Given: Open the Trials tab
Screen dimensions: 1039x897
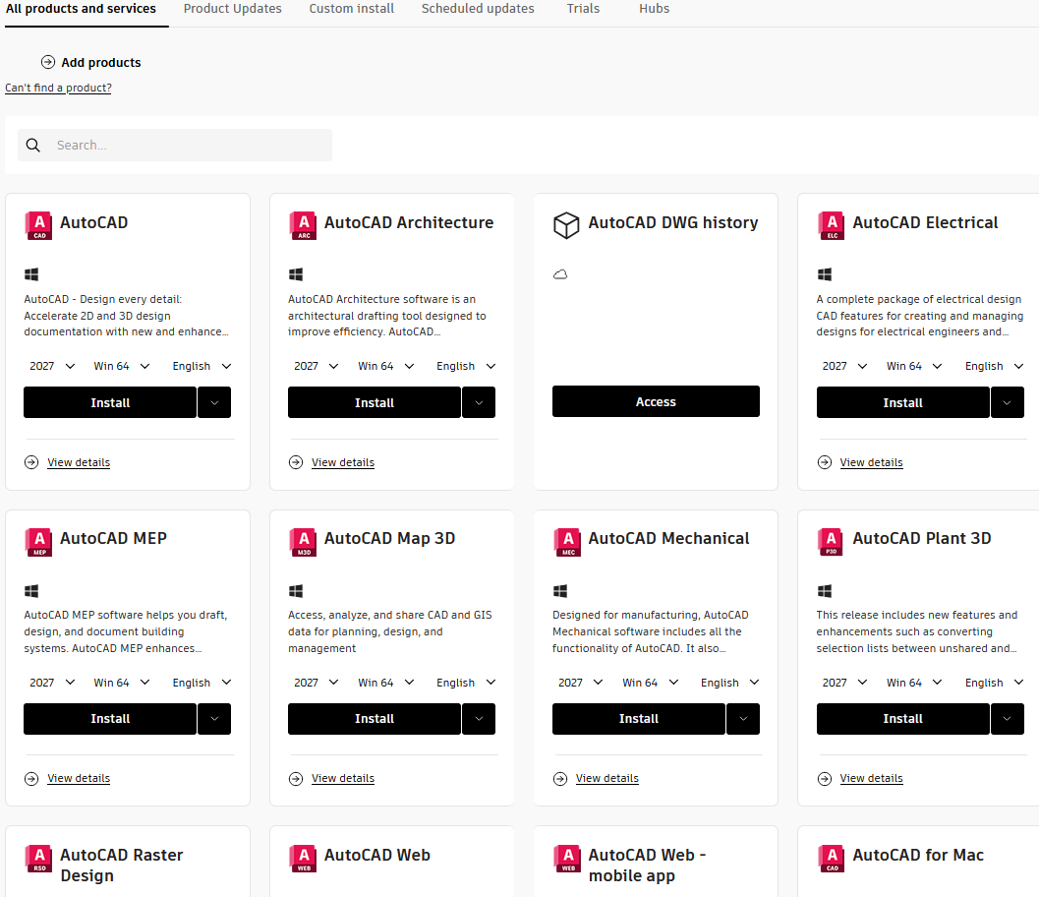Looking at the screenshot, I should (x=583, y=9).
